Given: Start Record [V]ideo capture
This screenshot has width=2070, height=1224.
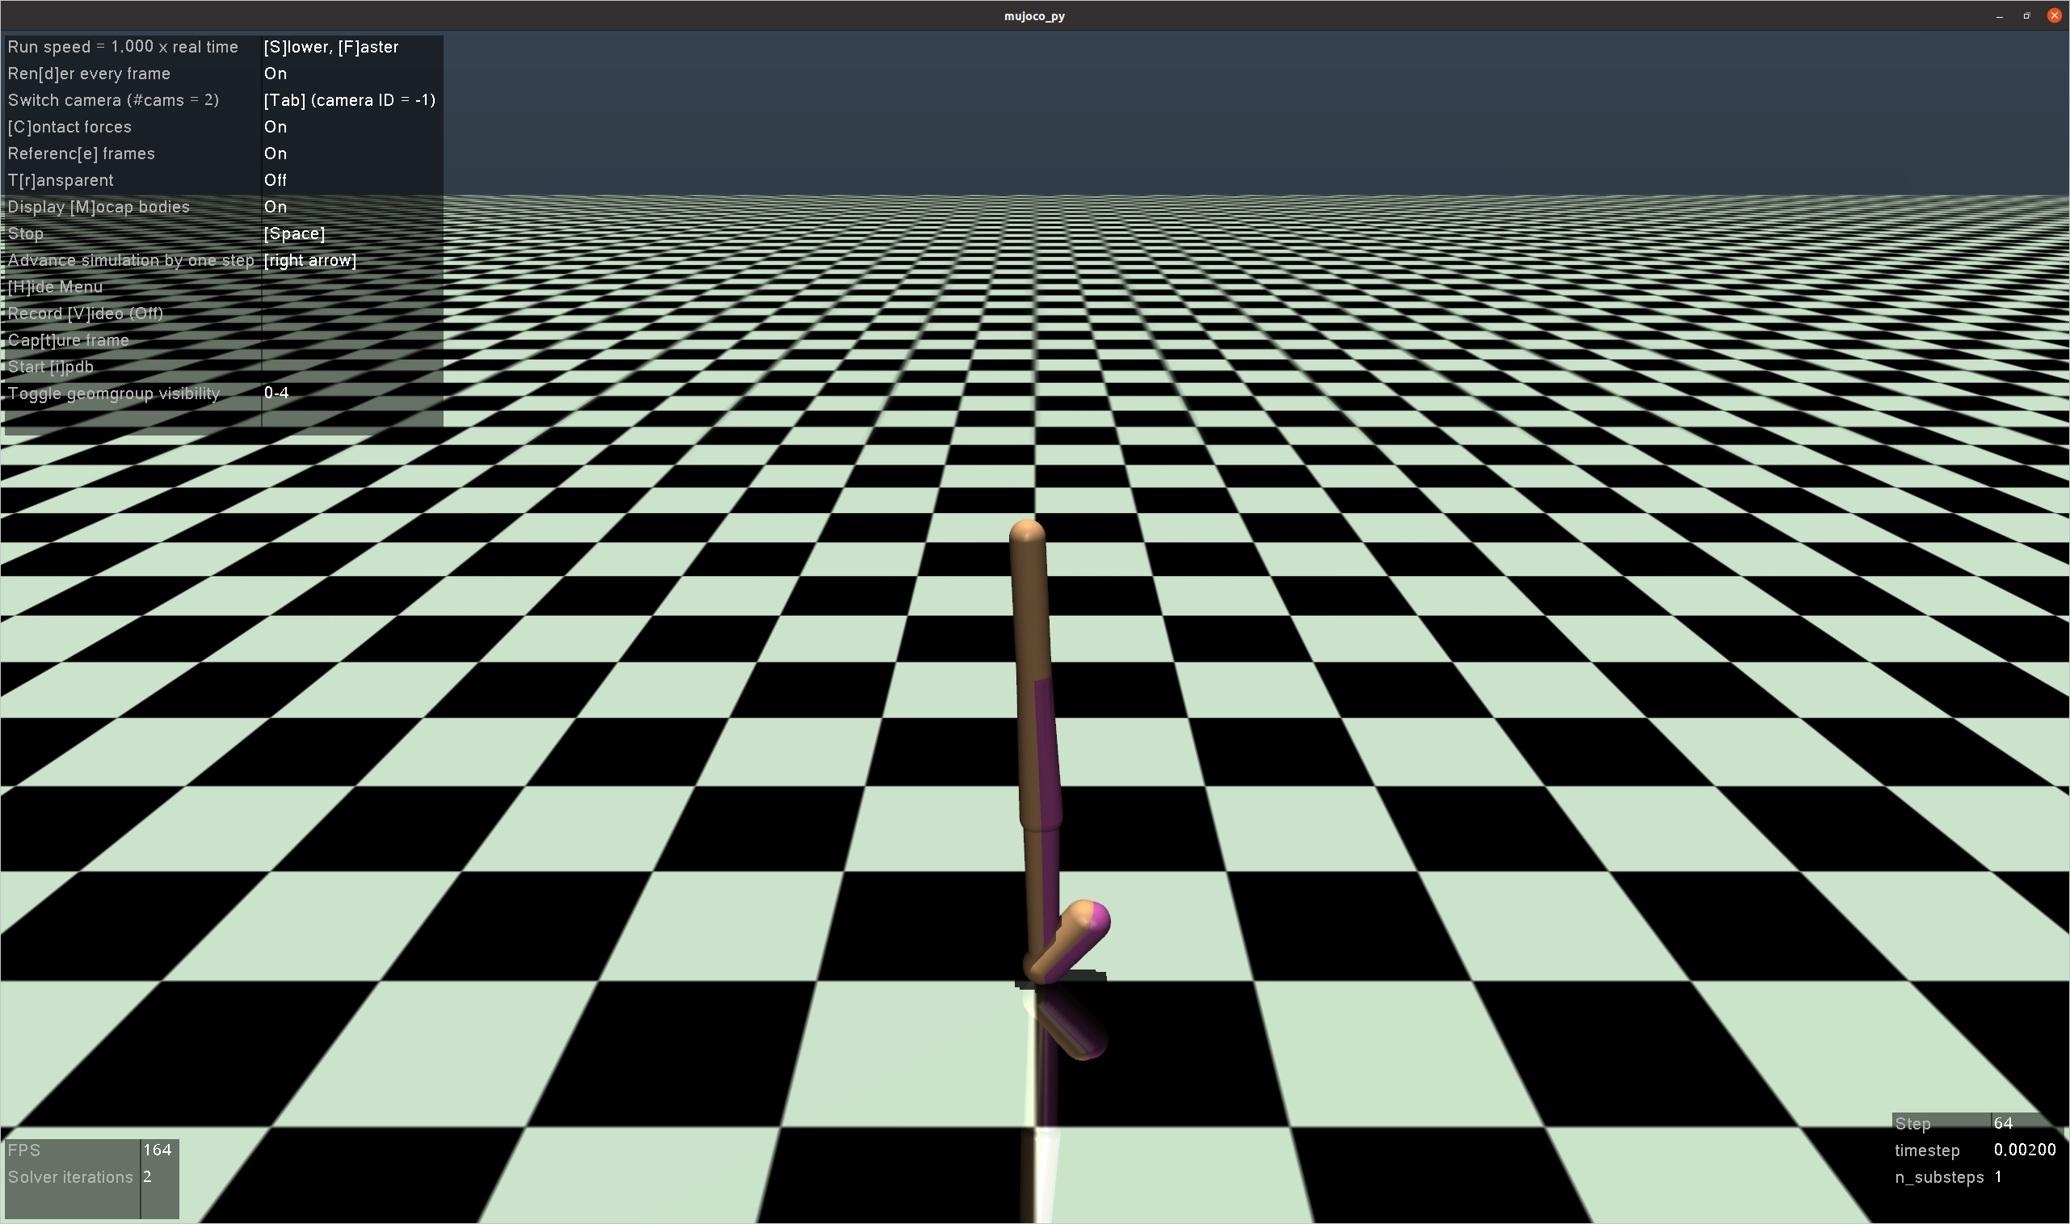Looking at the screenshot, I should click(85, 313).
